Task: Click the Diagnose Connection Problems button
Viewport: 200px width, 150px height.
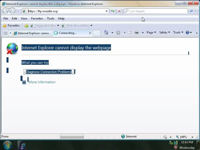Action: pos(49,72)
